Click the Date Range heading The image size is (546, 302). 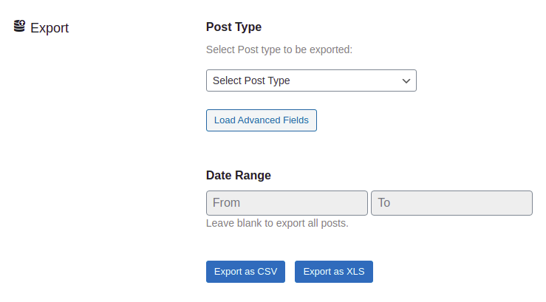point(239,175)
